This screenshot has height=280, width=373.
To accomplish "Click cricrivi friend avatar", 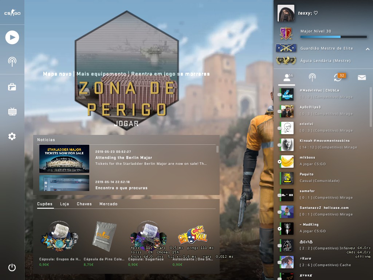I will click(x=287, y=128).
